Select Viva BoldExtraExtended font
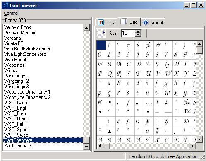 tap(28, 49)
